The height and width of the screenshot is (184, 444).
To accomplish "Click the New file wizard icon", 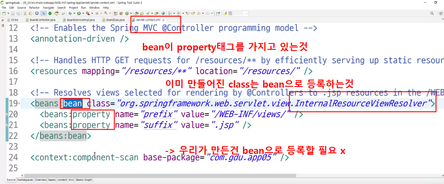I will point(4,13).
